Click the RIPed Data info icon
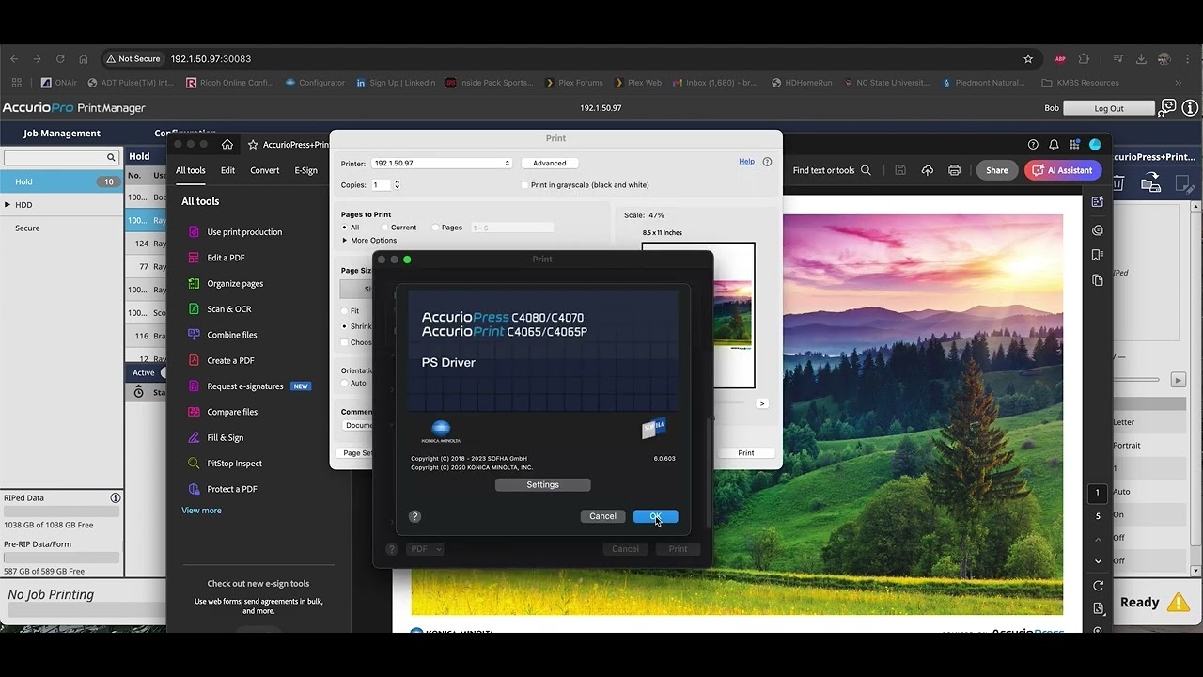The width and height of the screenshot is (1203, 677). tap(116, 498)
